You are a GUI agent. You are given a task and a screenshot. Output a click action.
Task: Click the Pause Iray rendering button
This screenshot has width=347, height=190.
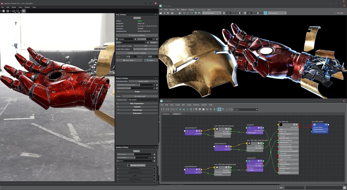[137, 35]
